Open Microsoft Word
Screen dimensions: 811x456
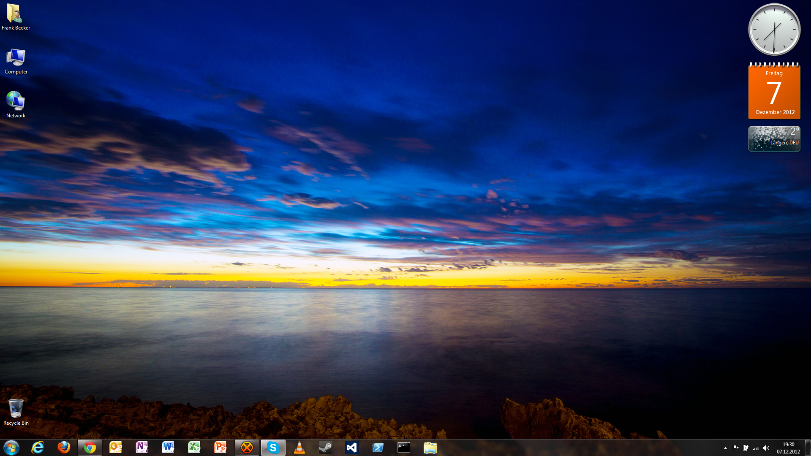(168, 447)
